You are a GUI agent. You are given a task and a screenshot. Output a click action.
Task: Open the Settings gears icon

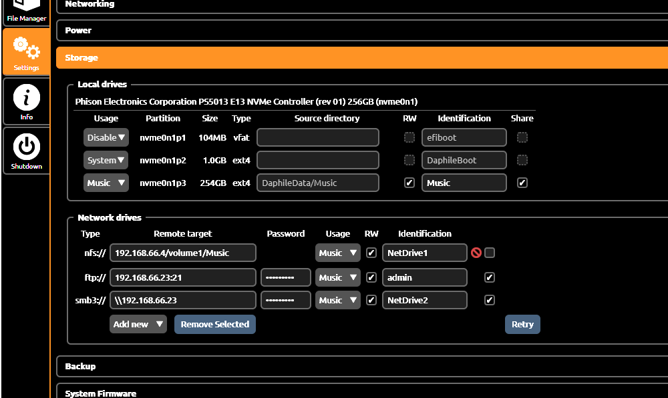[27, 51]
